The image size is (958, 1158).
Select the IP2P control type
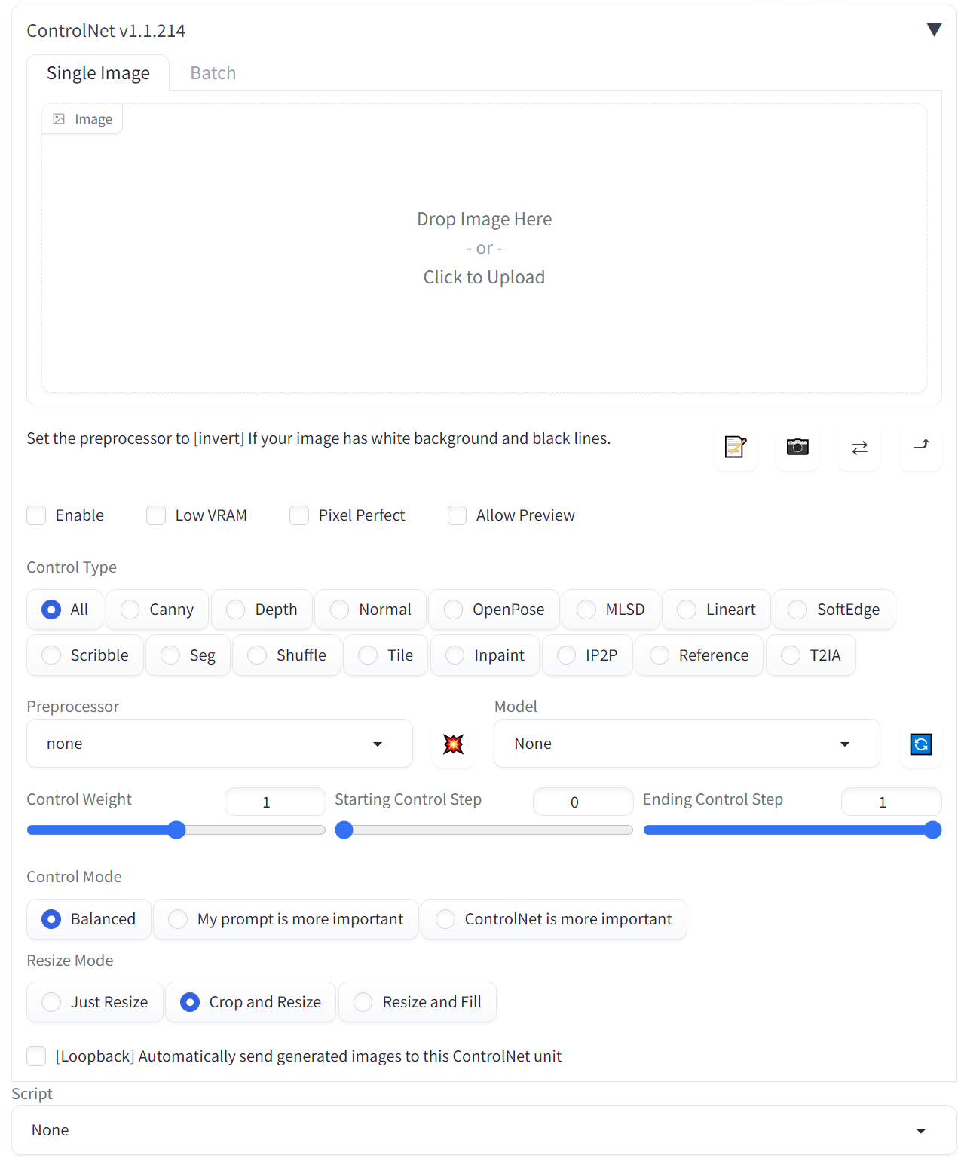tap(587, 655)
